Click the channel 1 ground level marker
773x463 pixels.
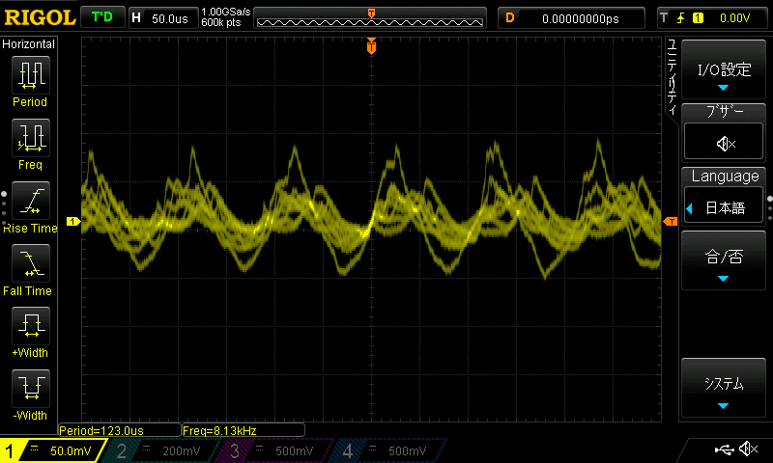[x=73, y=222]
